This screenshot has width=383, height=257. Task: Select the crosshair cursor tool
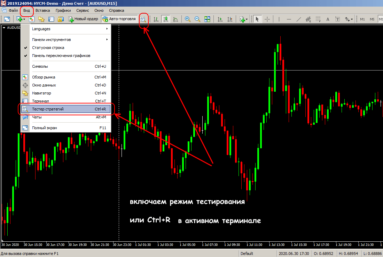[x=267, y=19]
